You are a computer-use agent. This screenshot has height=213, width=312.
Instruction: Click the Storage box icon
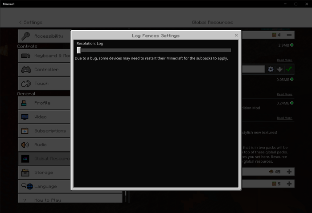tap(25, 173)
